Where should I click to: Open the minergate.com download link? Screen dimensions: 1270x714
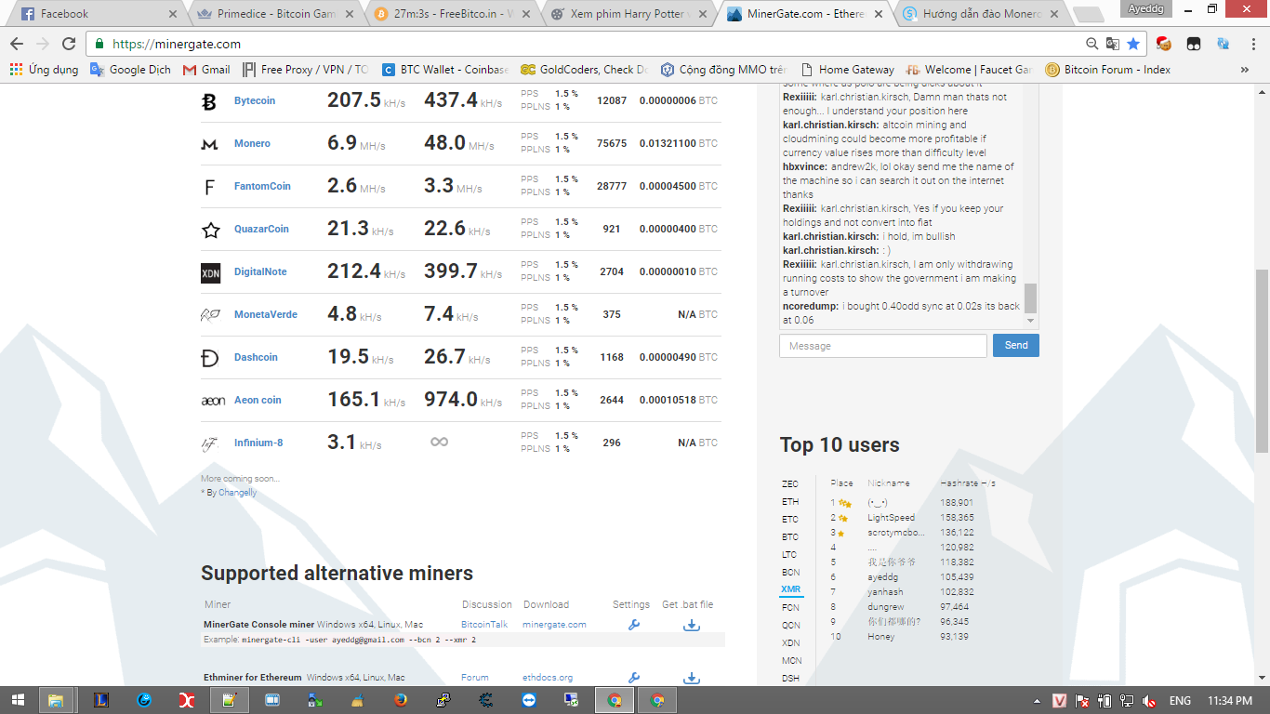tap(554, 625)
